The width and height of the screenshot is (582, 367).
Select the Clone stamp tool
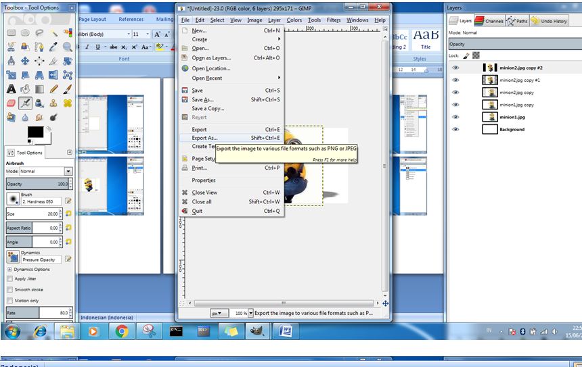point(53,103)
